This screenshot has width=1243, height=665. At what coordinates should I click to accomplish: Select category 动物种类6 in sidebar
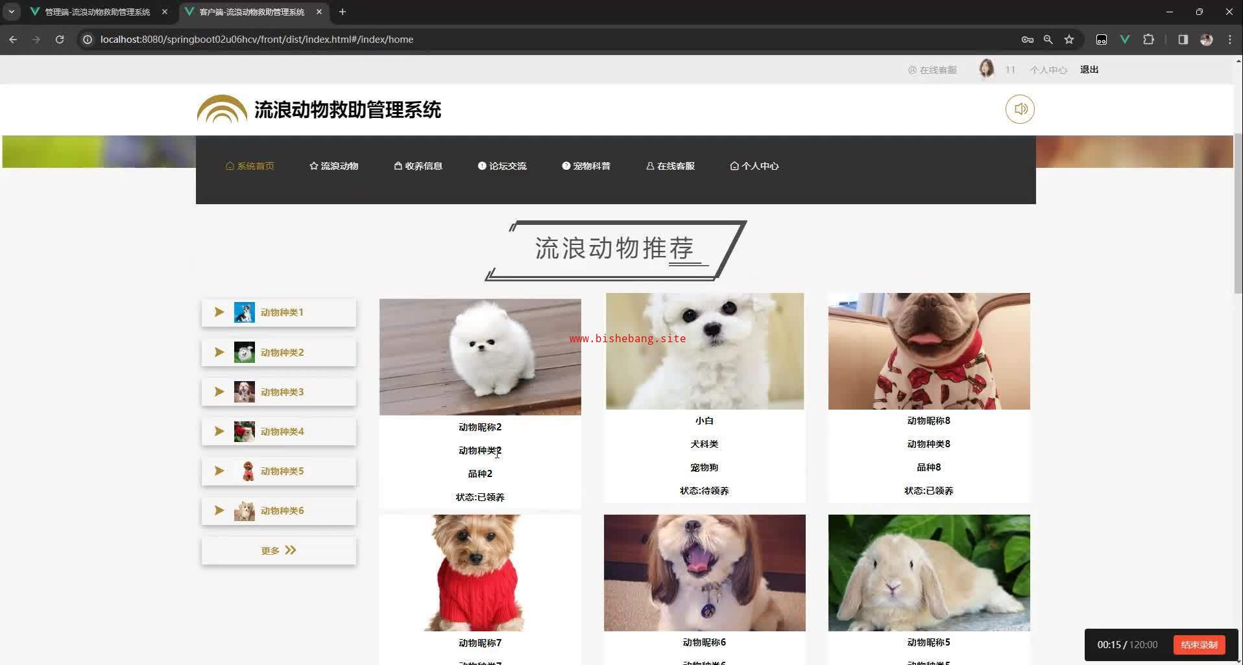click(x=279, y=511)
